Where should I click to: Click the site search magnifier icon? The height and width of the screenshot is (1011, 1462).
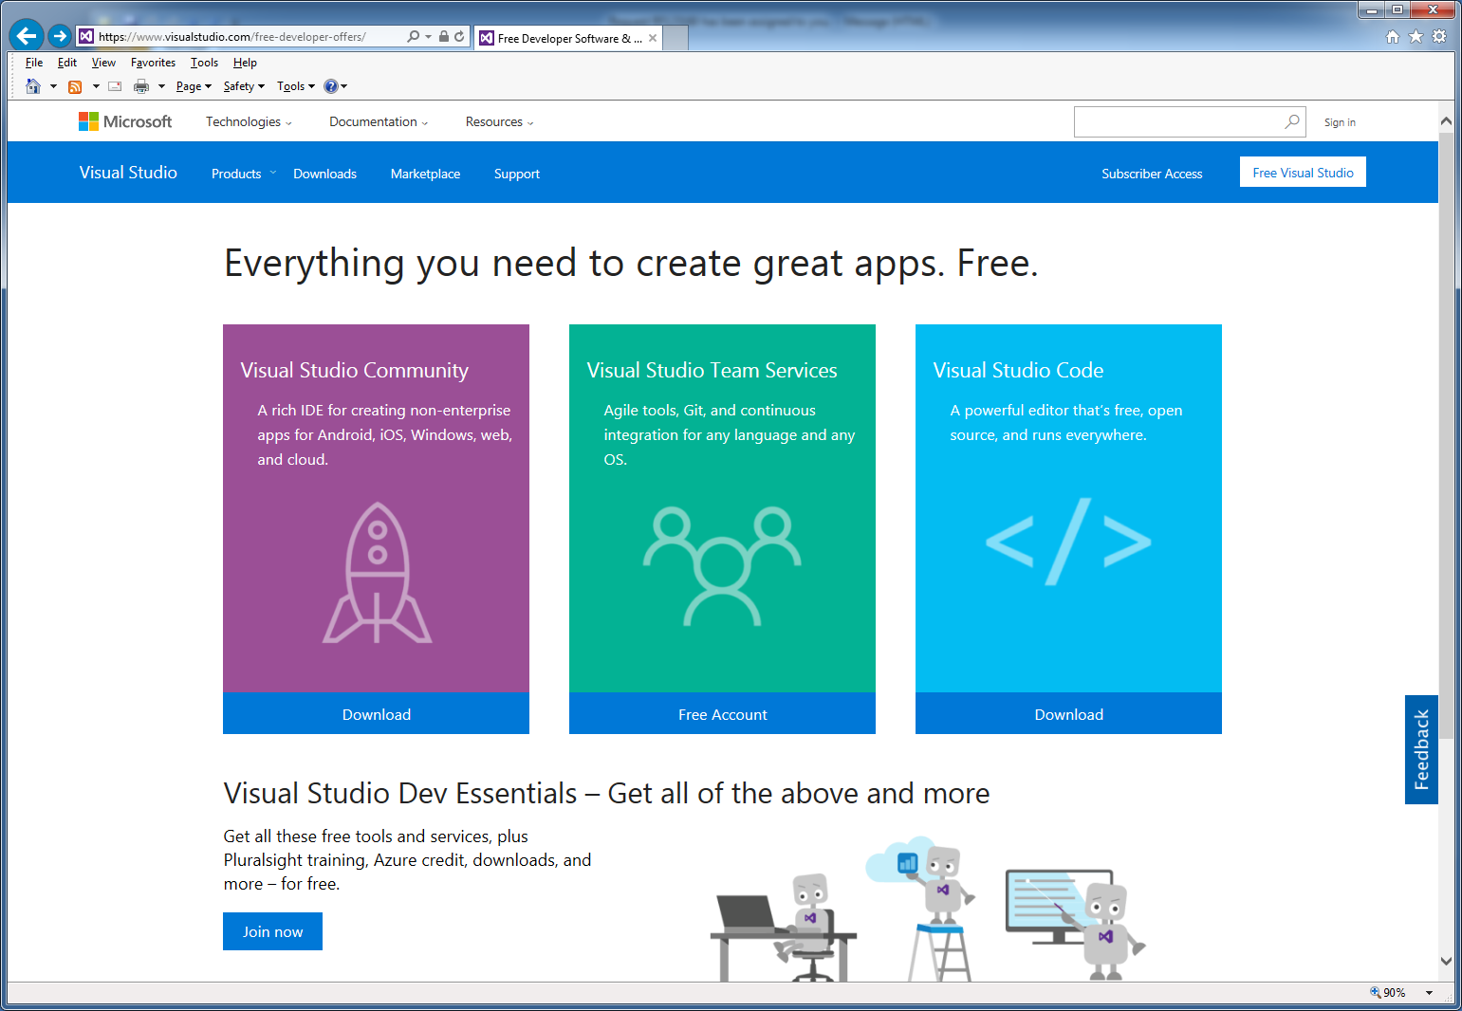click(1292, 121)
